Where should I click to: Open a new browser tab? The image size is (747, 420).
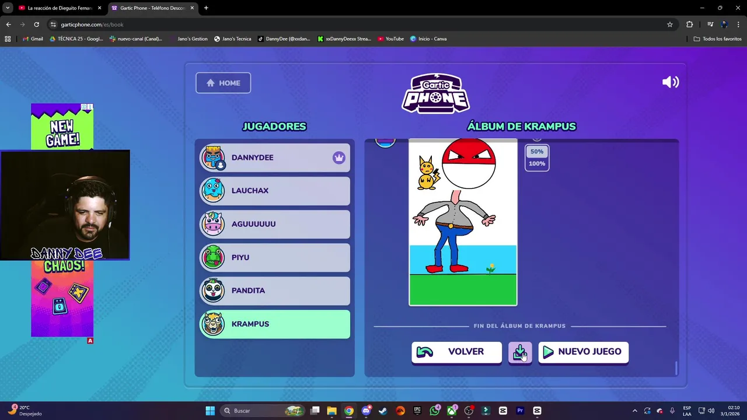[206, 8]
